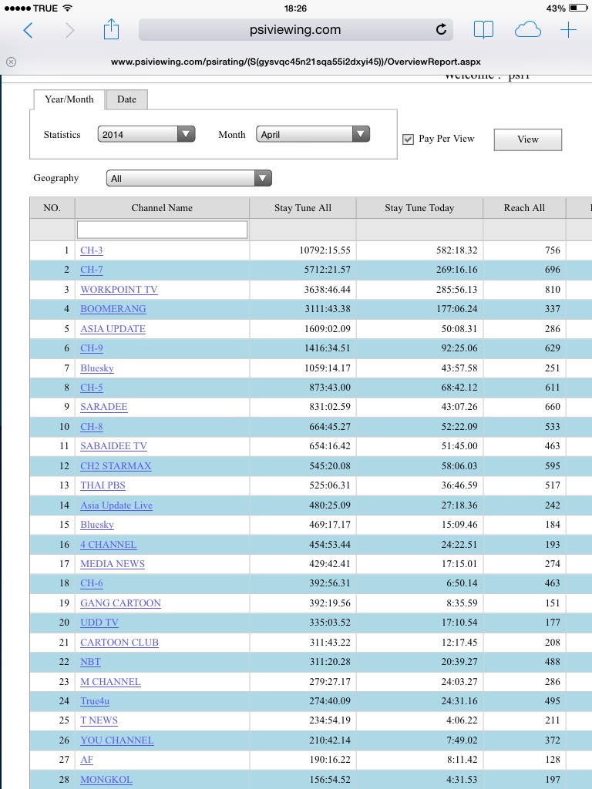Select BOOMERANG stay tune value 3111:43.38
The height and width of the screenshot is (789, 592).
click(x=327, y=309)
